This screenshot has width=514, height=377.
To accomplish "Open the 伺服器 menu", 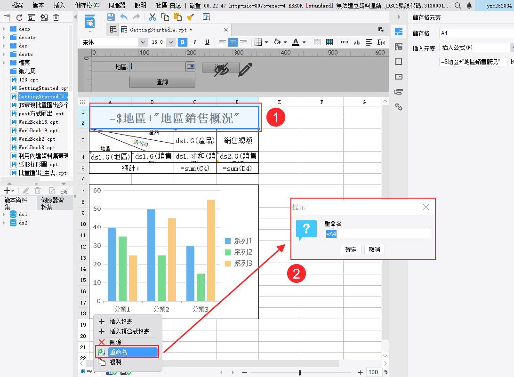I will (117, 6).
